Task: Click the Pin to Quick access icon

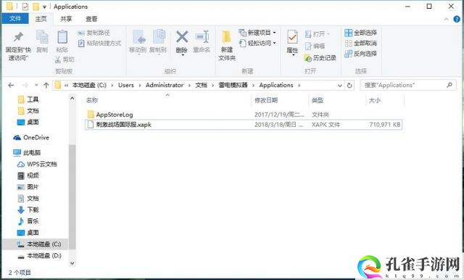Action: tap(18, 37)
